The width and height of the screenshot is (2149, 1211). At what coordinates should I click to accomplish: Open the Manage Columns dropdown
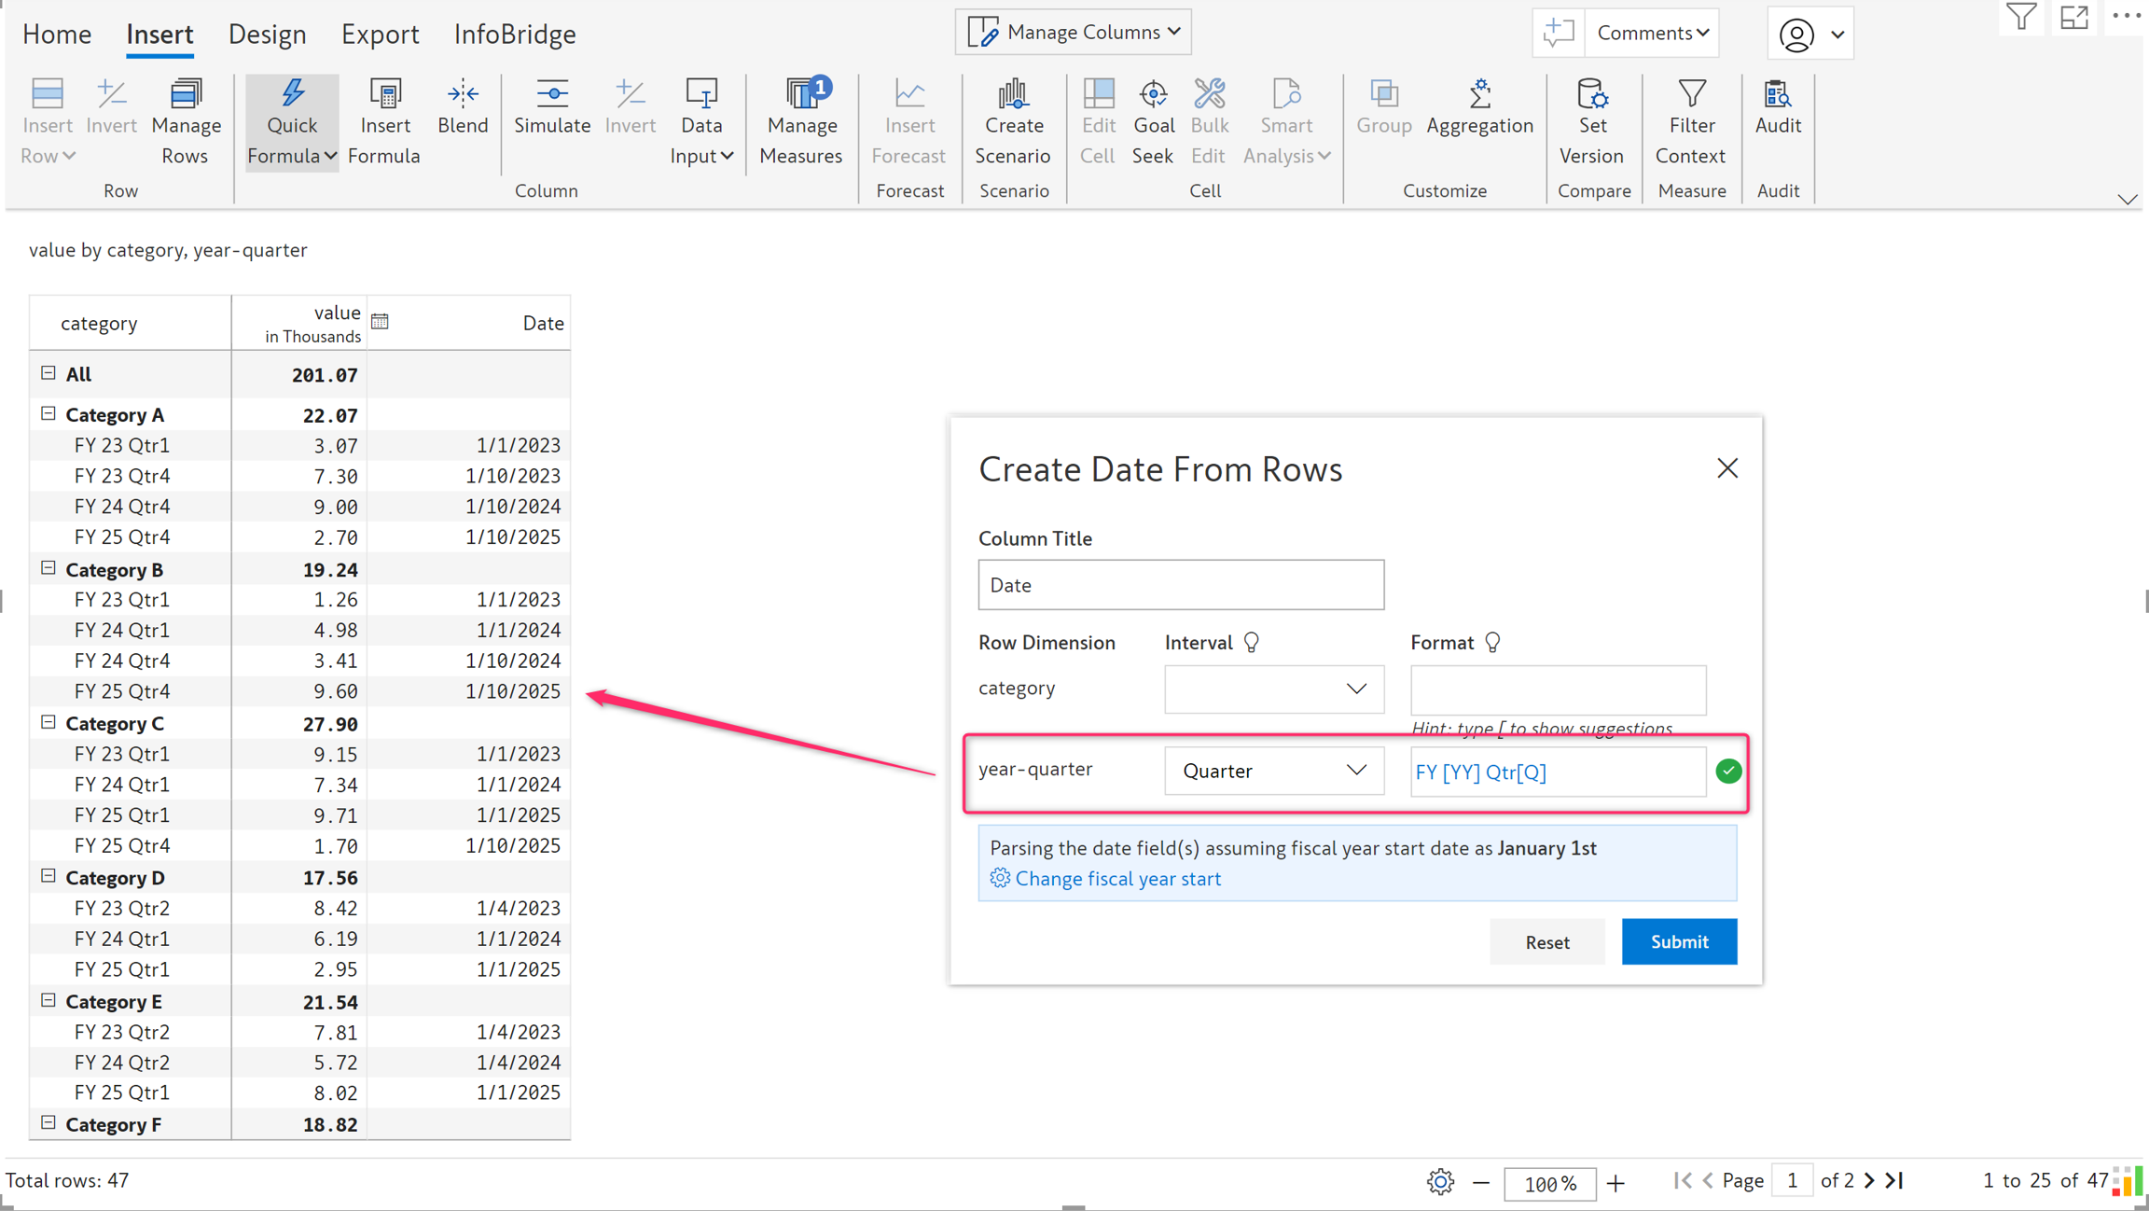[1073, 33]
